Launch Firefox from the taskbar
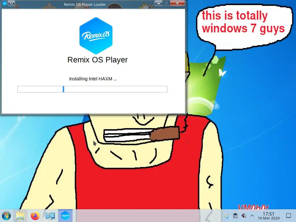 [35, 216]
